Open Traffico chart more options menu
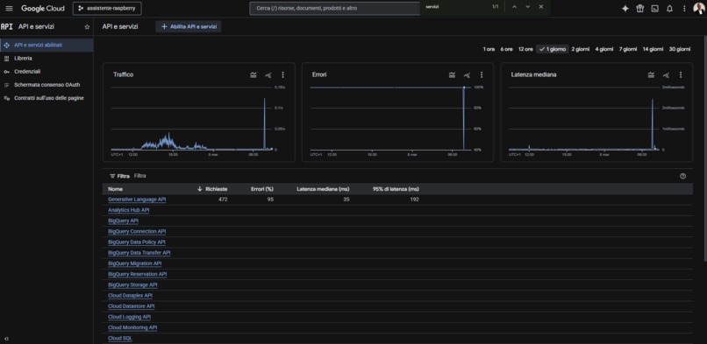The image size is (707, 344). (282, 75)
